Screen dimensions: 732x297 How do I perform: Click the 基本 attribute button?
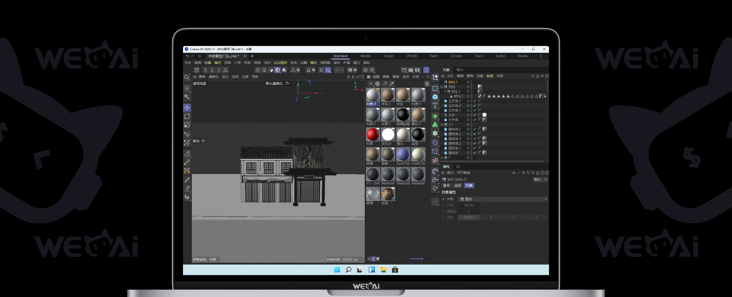(x=446, y=185)
